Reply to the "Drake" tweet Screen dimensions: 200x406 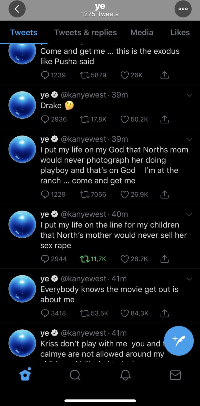point(45,119)
